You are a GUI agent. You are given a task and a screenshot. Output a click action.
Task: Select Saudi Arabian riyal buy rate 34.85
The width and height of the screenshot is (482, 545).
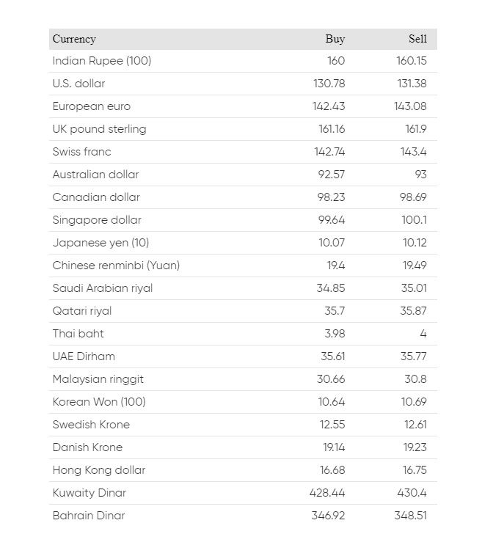click(331, 288)
